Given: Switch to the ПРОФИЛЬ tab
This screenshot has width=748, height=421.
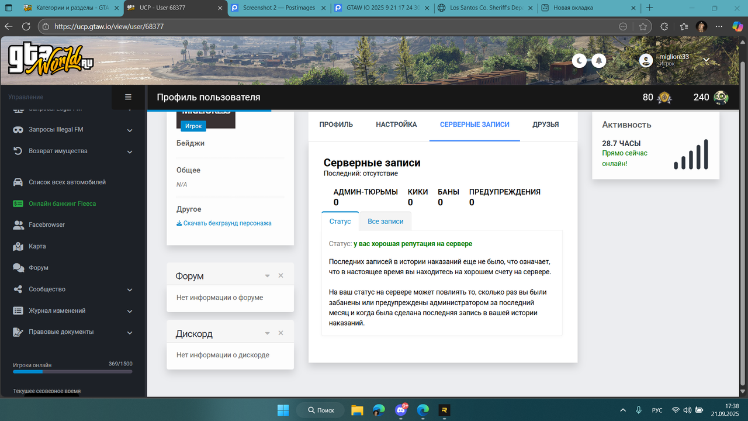Looking at the screenshot, I should coord(336,125).
